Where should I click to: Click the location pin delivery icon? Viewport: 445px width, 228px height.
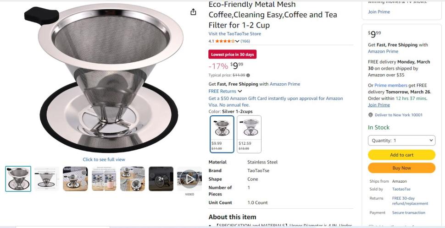(371, 115)
